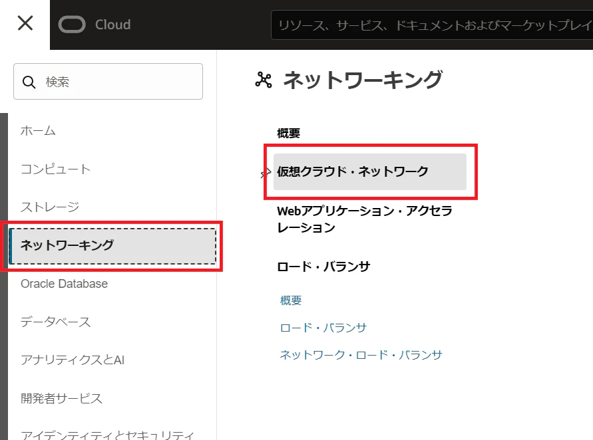Viewport: 593px width, 440px height.
Task: Click the networking icon beside the ネットワーキング heading
Action: click(264, 80)
